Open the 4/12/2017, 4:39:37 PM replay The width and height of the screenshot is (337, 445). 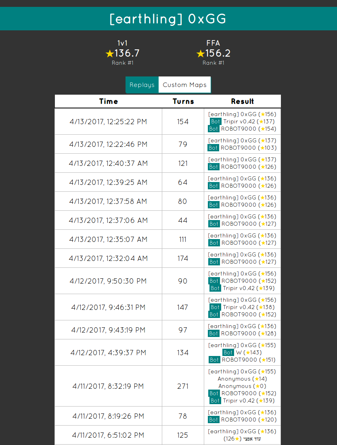pyautogui.click(x=108, y=352)
